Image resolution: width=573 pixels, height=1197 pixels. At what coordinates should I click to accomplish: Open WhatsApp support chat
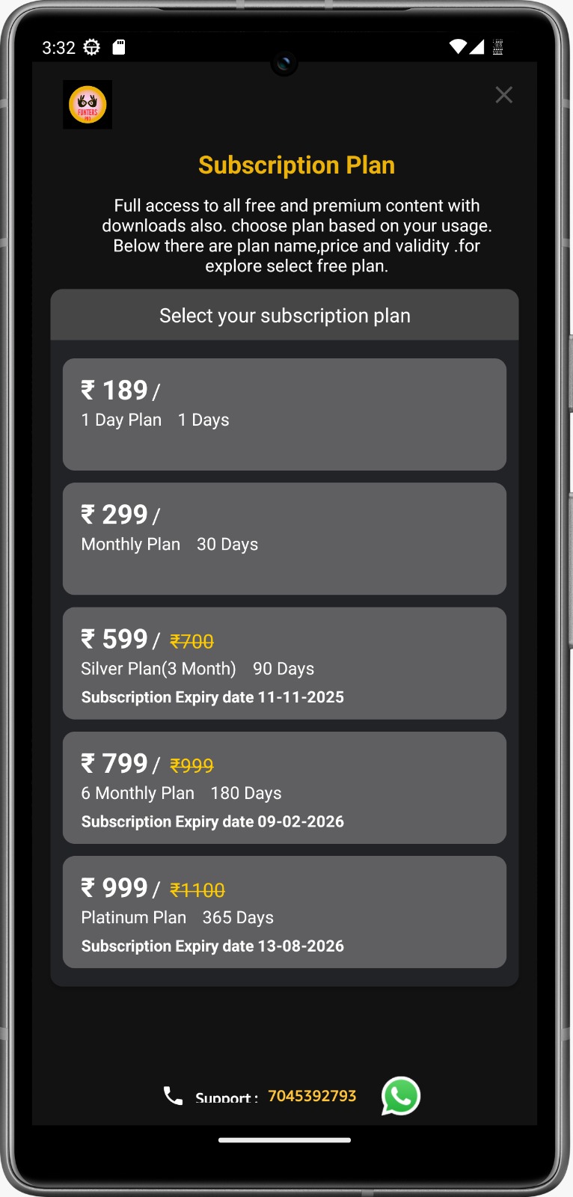tap(400, 1096)
